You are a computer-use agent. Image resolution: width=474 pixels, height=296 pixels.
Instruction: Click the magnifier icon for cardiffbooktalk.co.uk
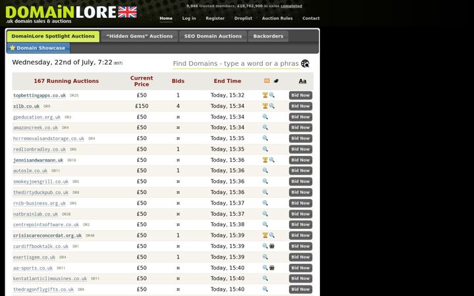pyautogui.click(x=265, y=246)
